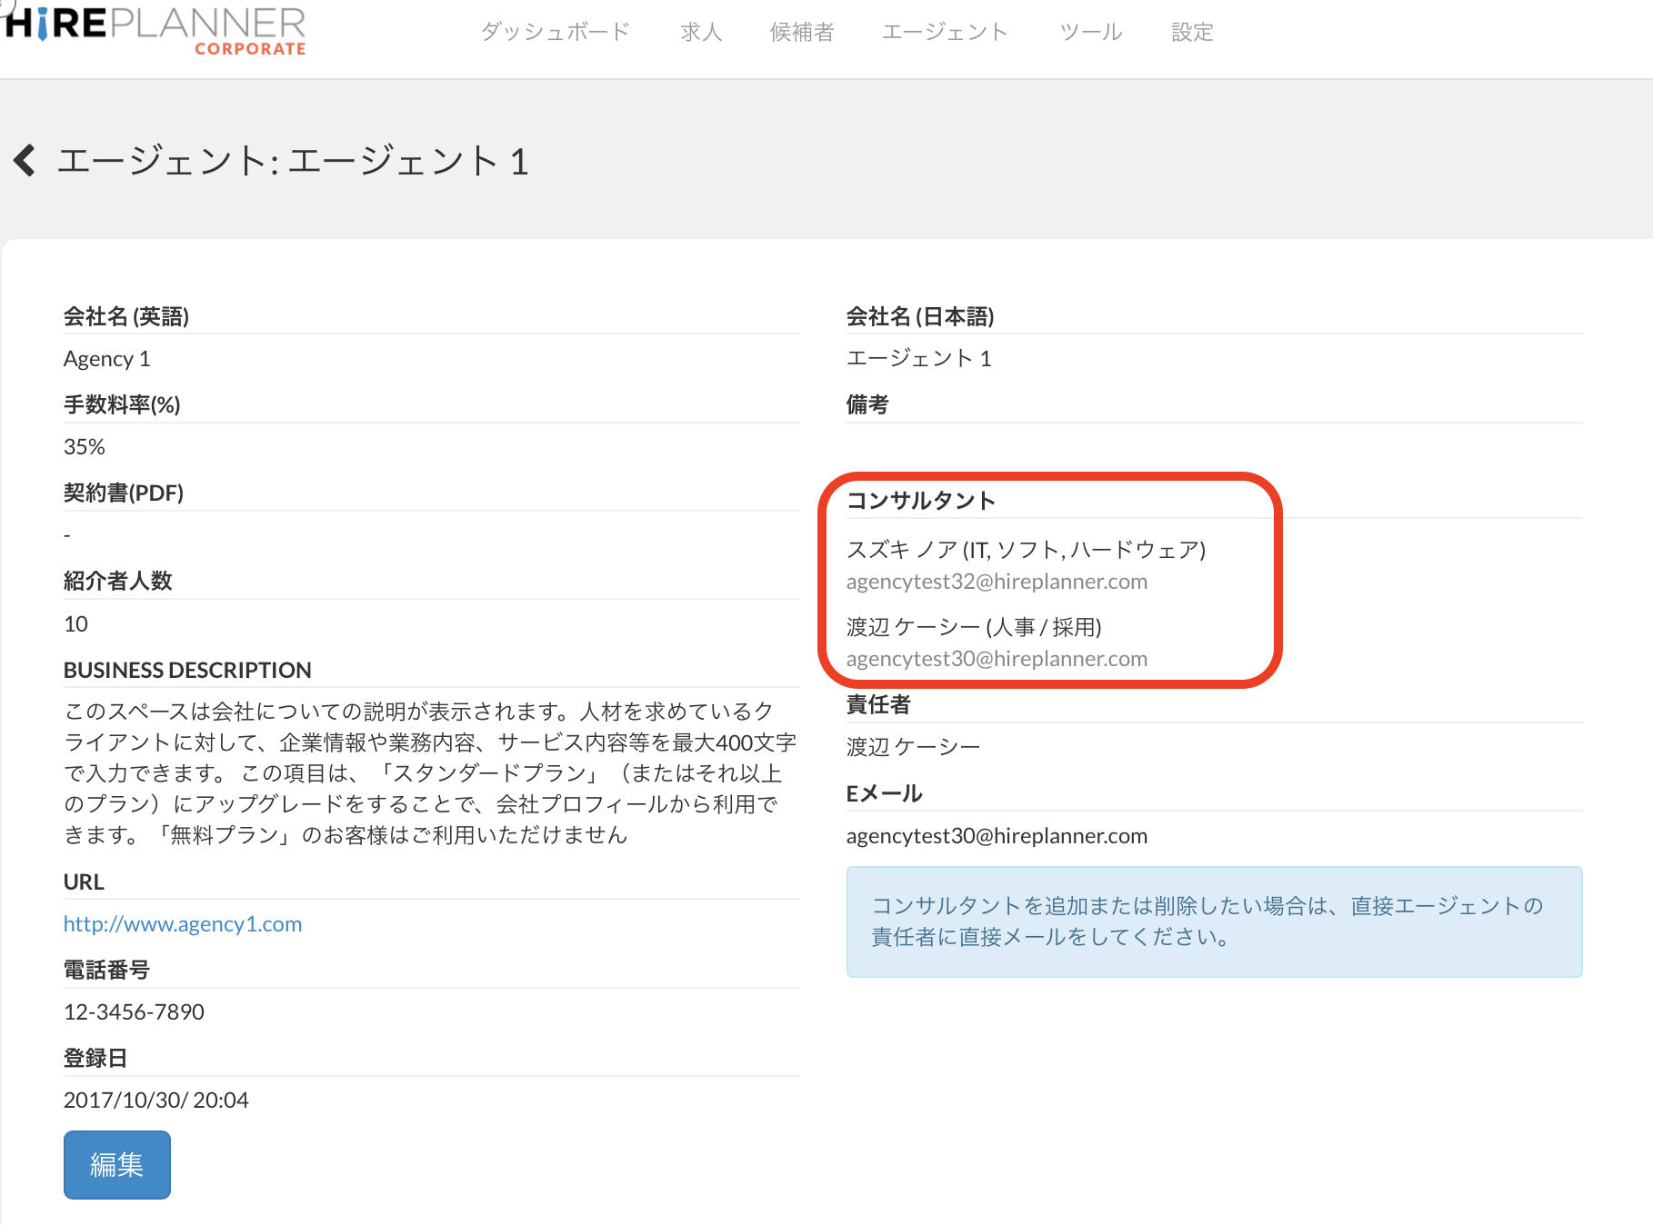
Task: Click the Eメール value below 責任者
Action: pyautogui.click(x=997, y=836)
